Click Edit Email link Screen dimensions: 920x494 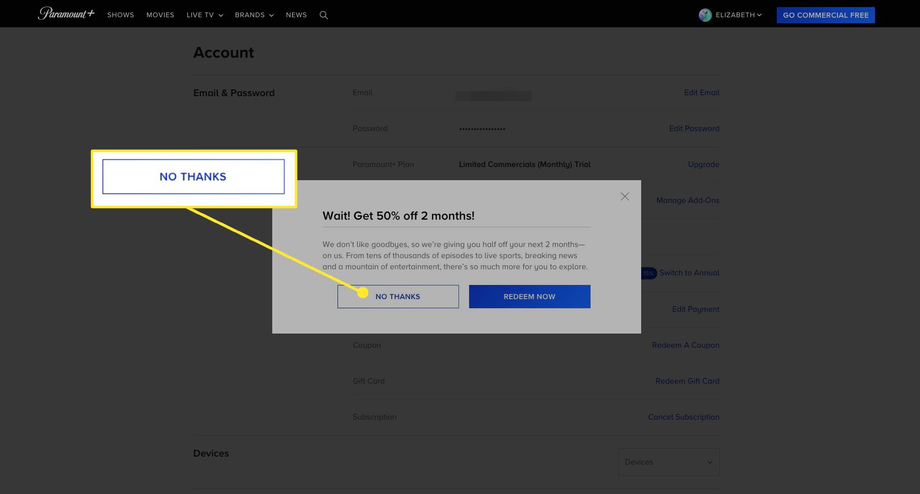(701, 93)
